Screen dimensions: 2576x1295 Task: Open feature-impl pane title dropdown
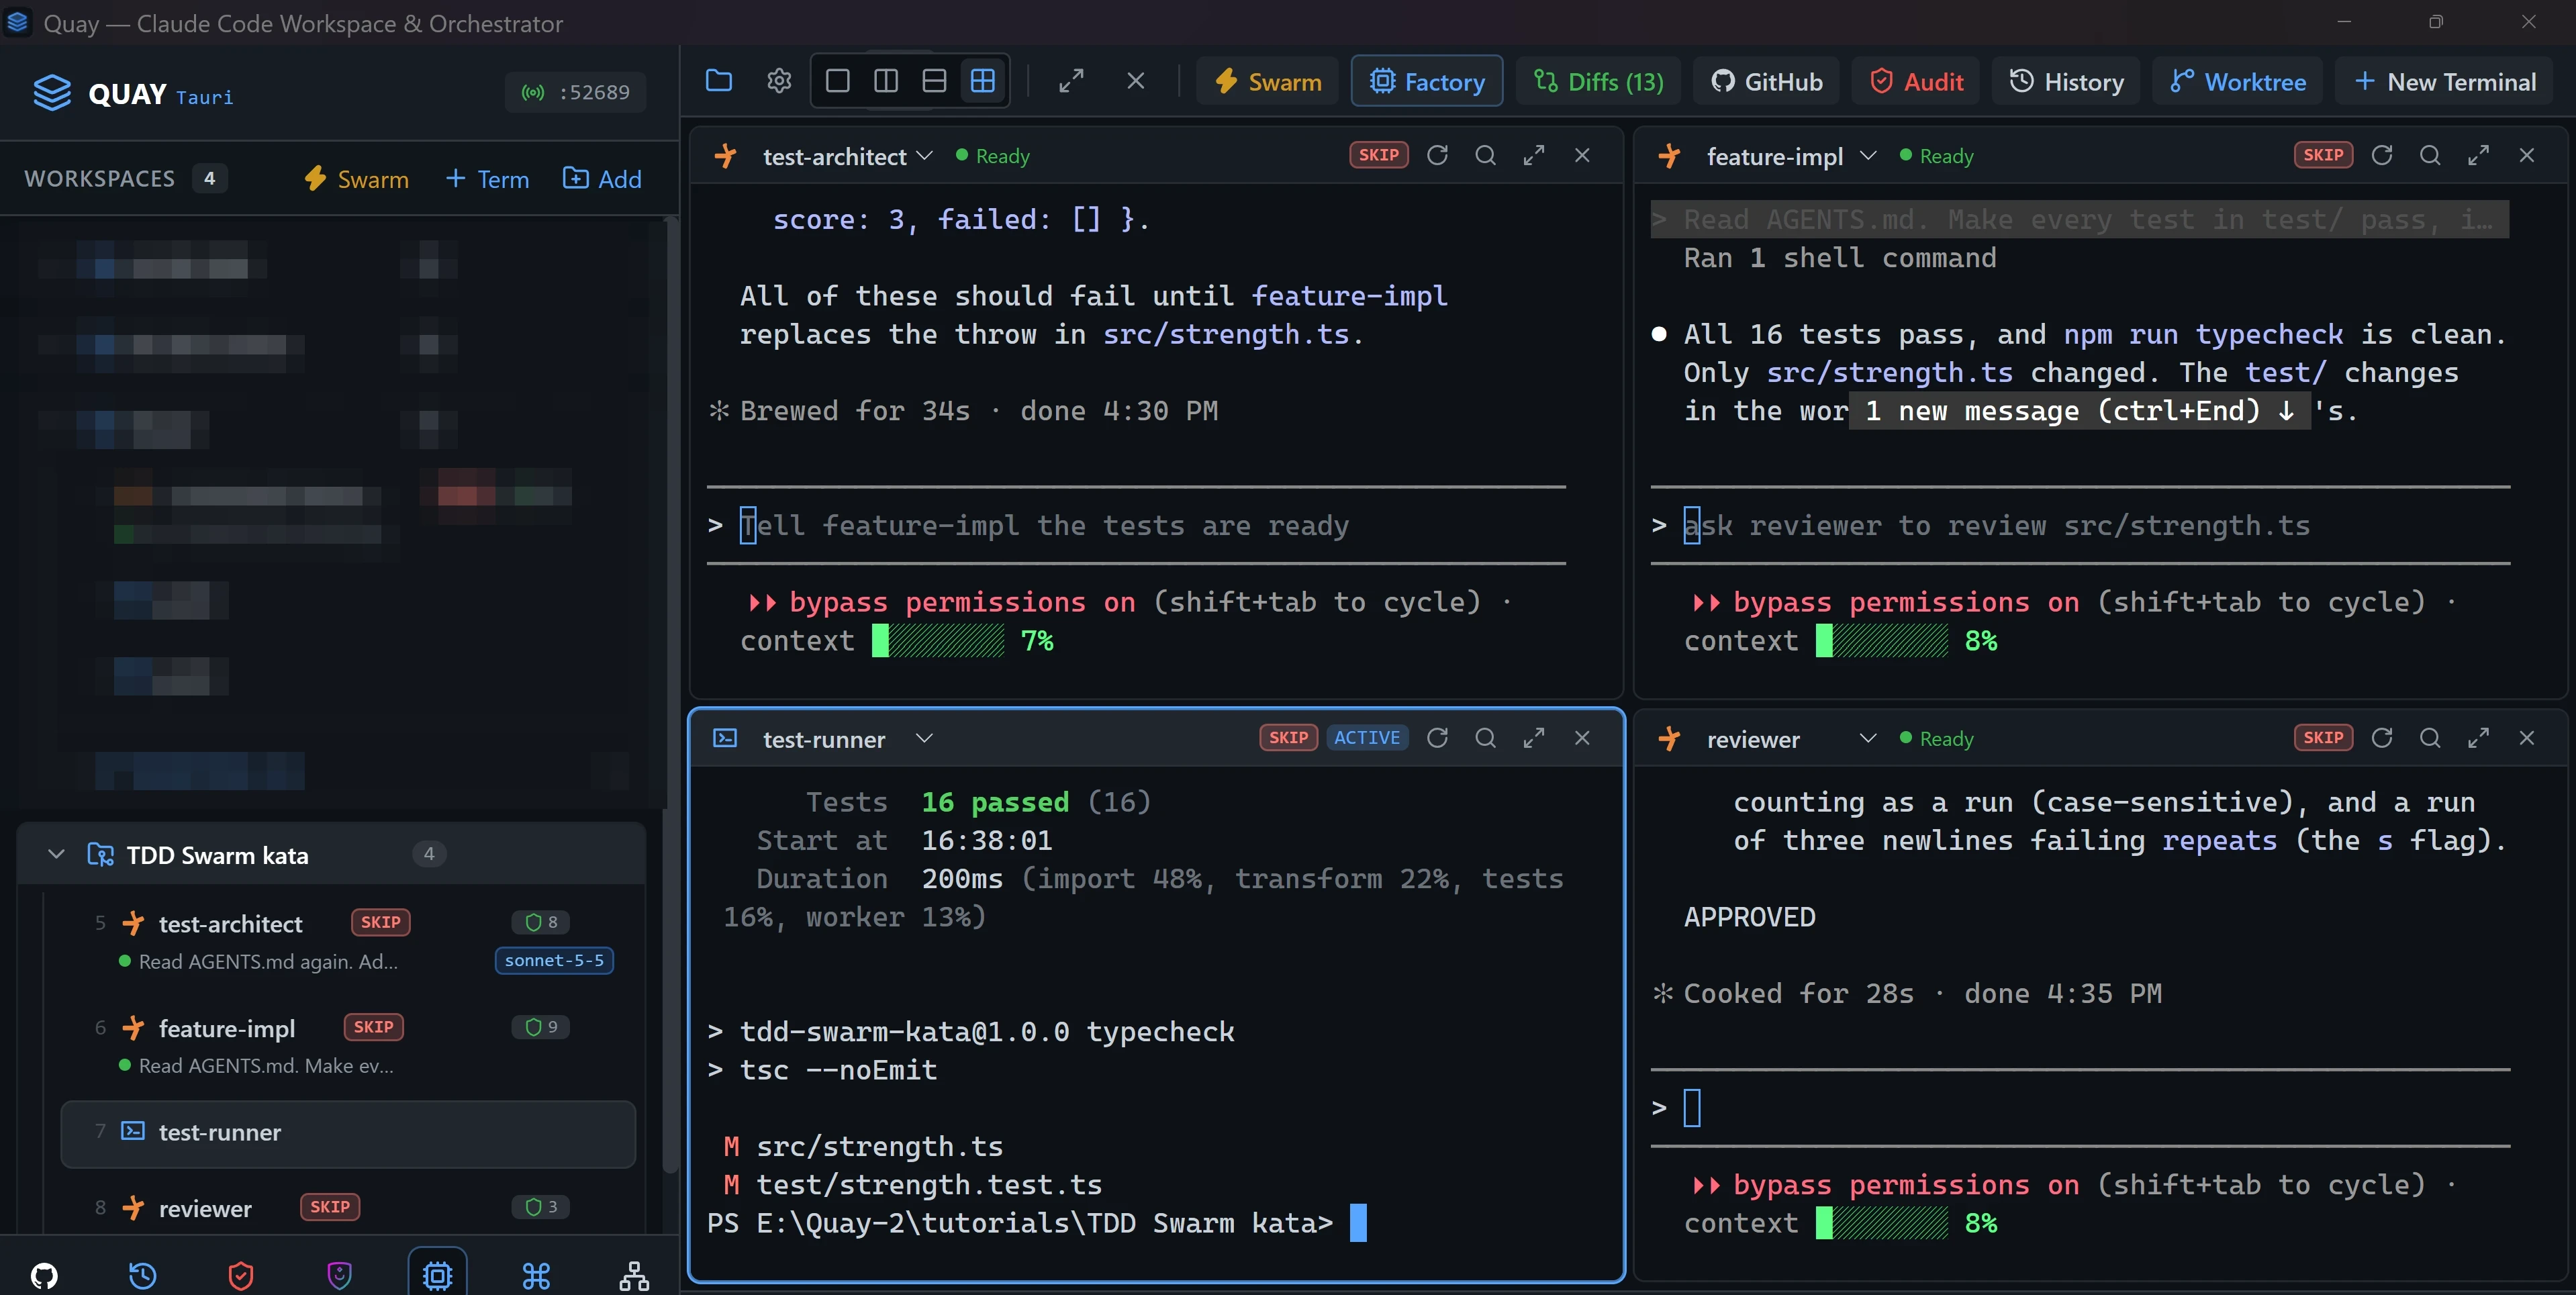[1867, 155]
